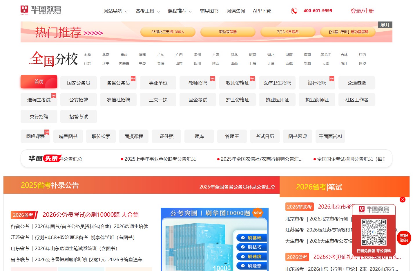Close the QR code popup
The height and width of the screenshot is (271, 413).
click(402, 200)
